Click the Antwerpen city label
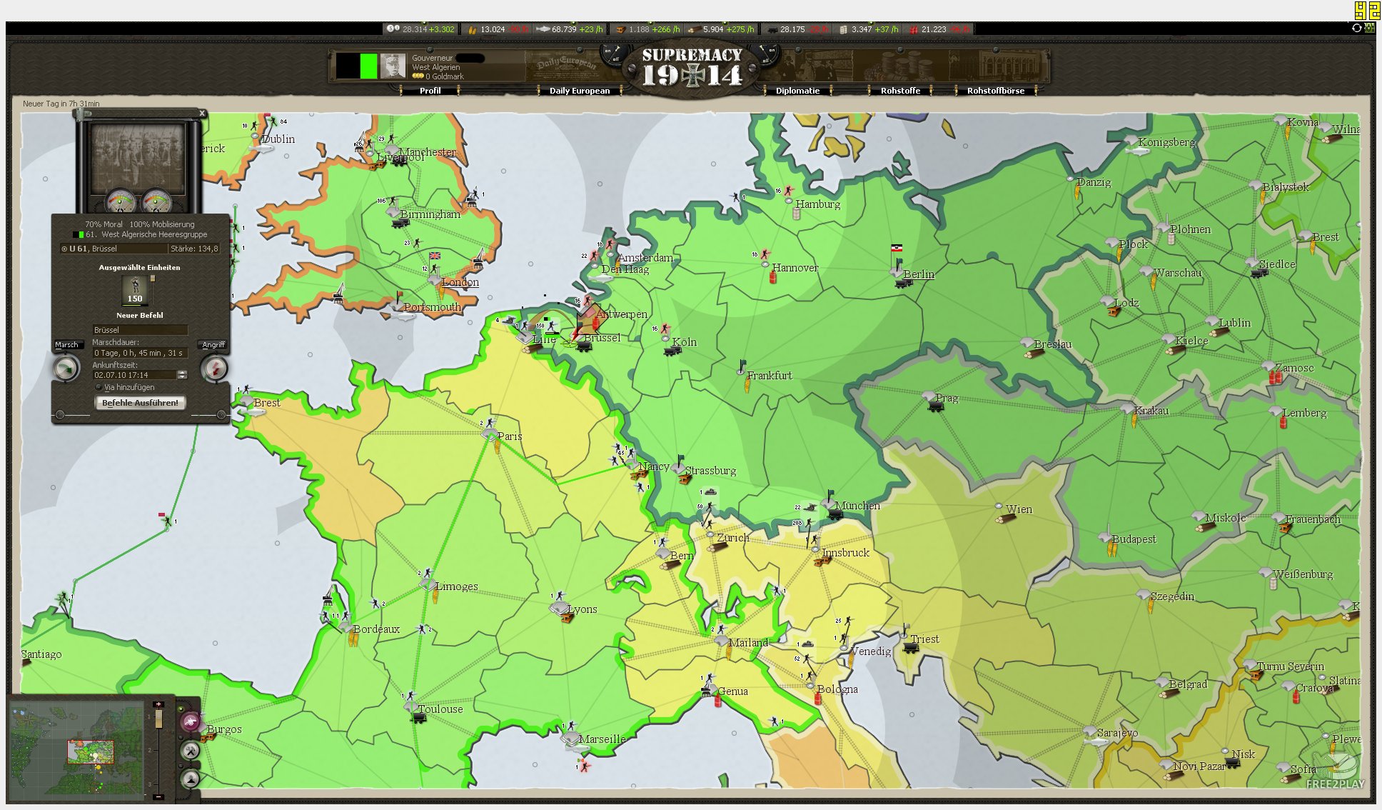The height and width of the screenshot is (810, 1382). (622, 314)
